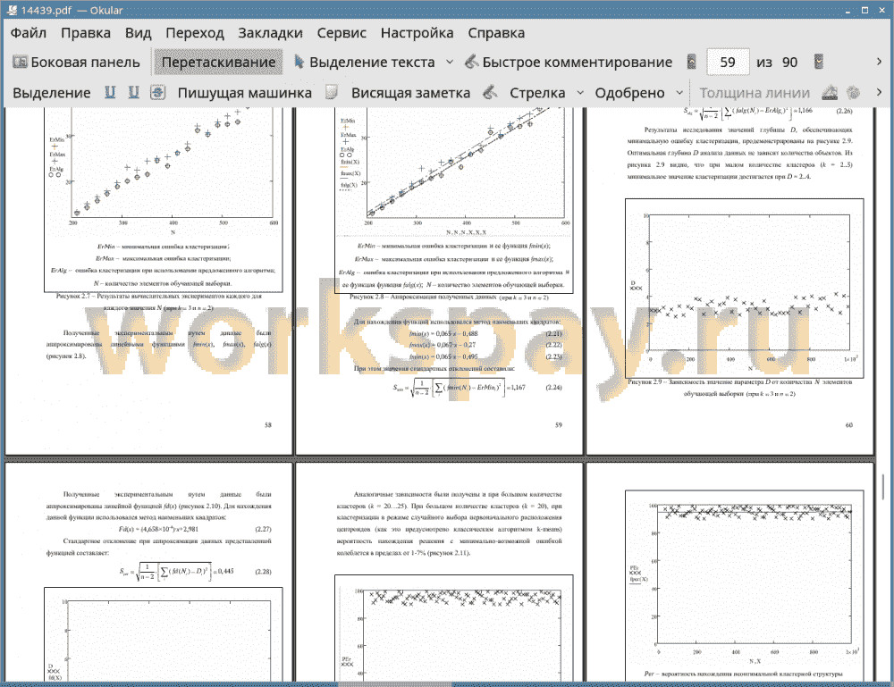This screenshot has width=894, height=687.
Task: Click the total pages button showing 90
Action: coord(789,63)
